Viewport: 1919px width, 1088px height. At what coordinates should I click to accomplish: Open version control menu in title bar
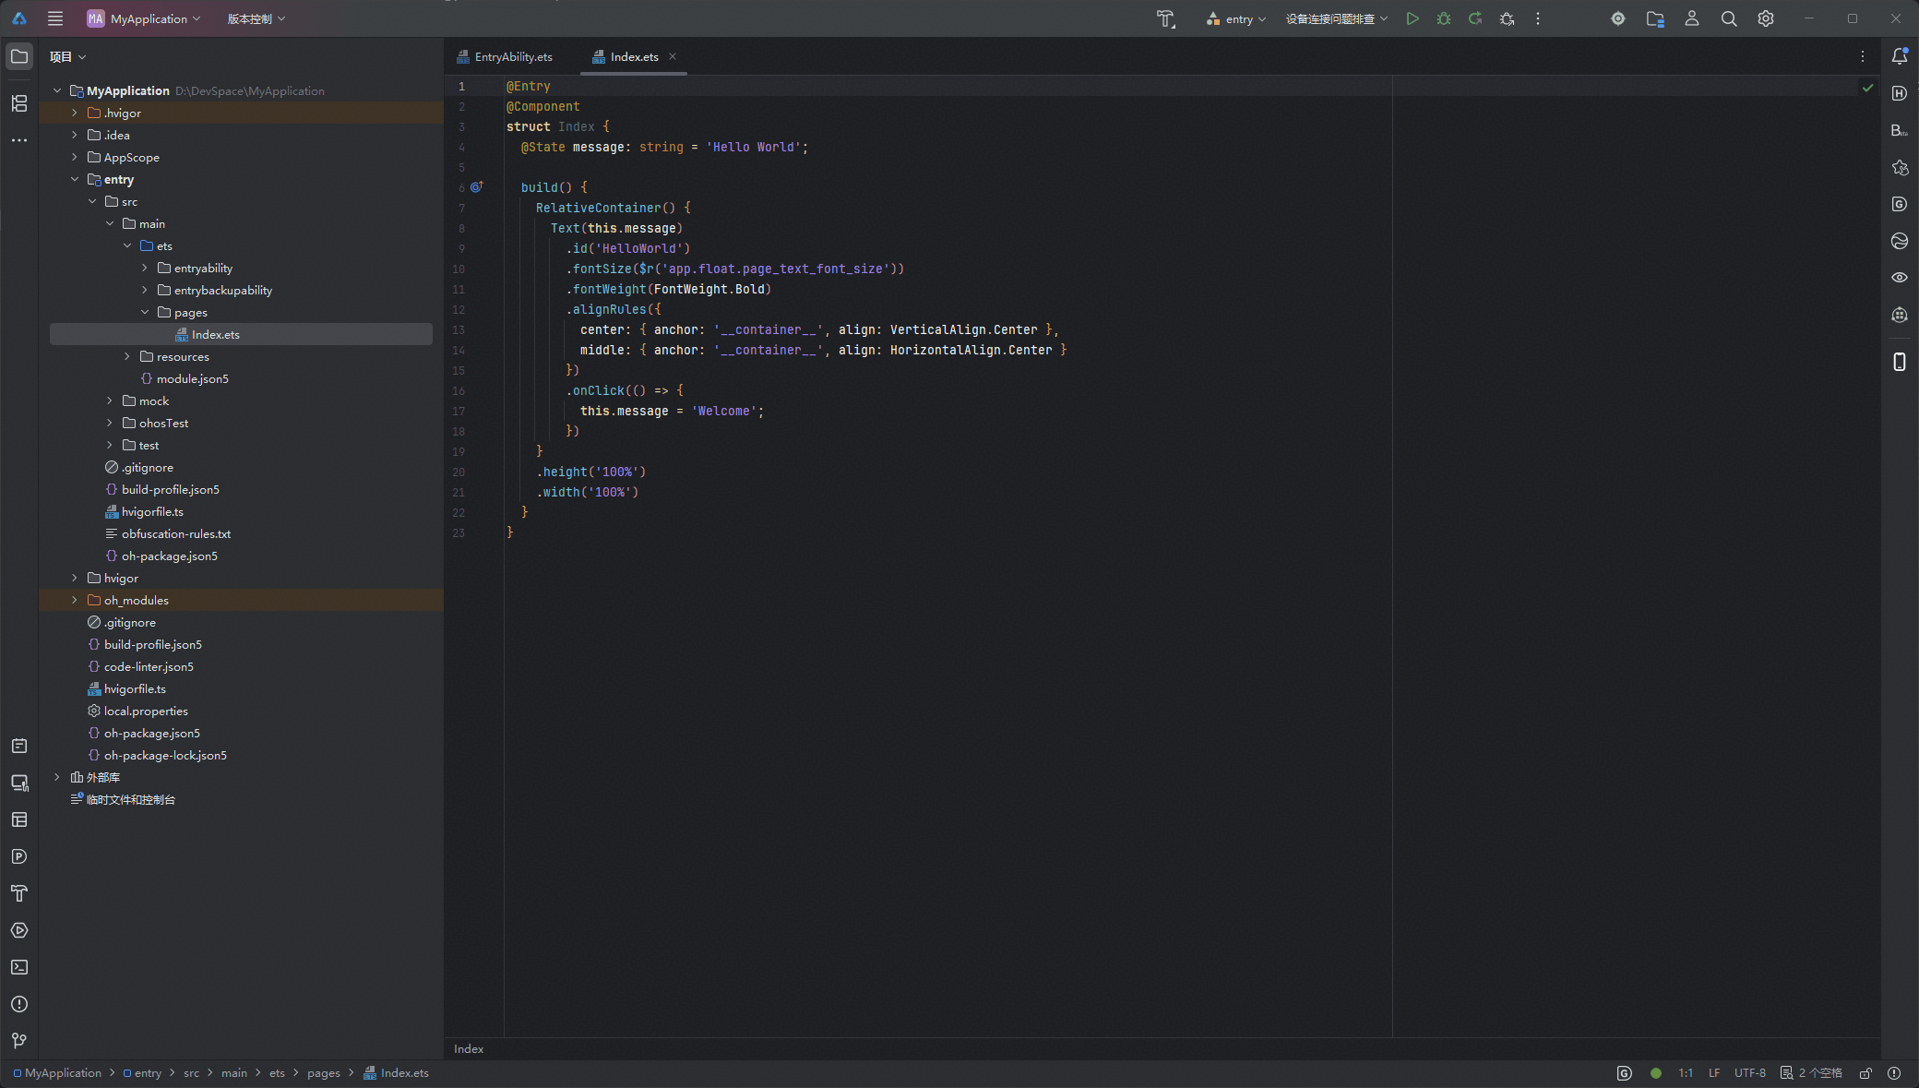pos(256,18)
